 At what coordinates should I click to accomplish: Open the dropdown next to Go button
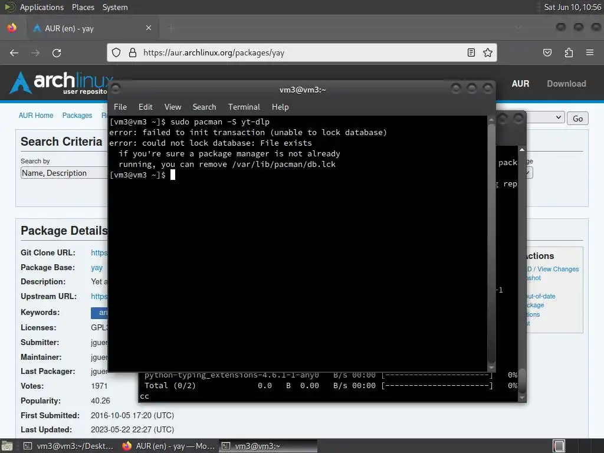[x=545, y=117]
